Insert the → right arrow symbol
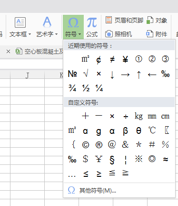Screen dimensions: 178x206 (125, 75)
